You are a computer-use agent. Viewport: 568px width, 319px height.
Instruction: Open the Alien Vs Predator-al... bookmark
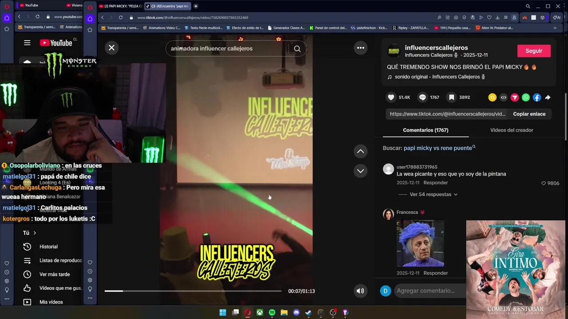[494, 28]
